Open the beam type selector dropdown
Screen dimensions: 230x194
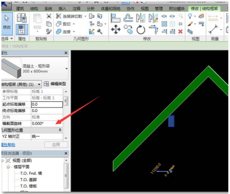coord(66,69)
